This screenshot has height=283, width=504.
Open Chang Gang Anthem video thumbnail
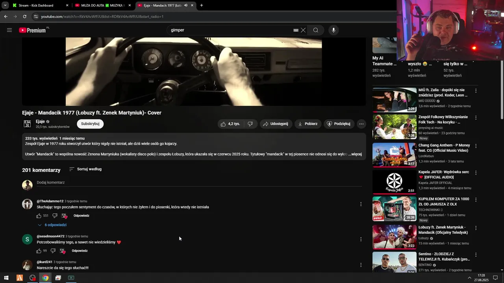[394, 155]
